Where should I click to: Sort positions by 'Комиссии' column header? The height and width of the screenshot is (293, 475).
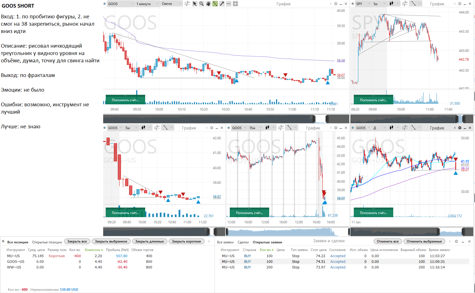pos(94,250)
